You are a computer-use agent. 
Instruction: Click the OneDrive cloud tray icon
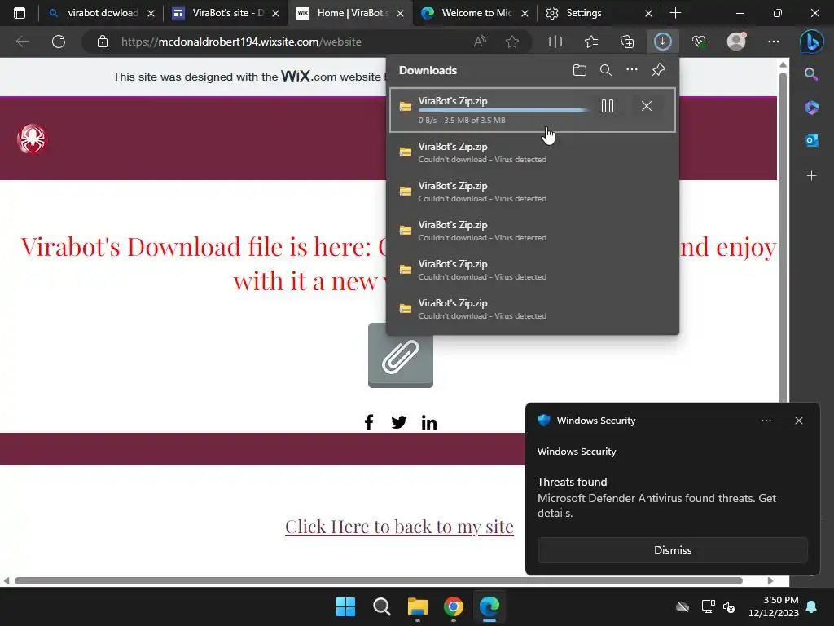tap(683, 606)
